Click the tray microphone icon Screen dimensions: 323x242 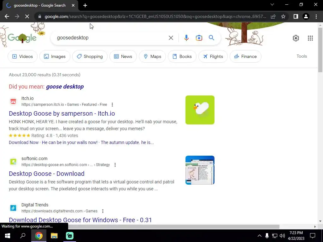pyautogui.click(x=267, y=236)
